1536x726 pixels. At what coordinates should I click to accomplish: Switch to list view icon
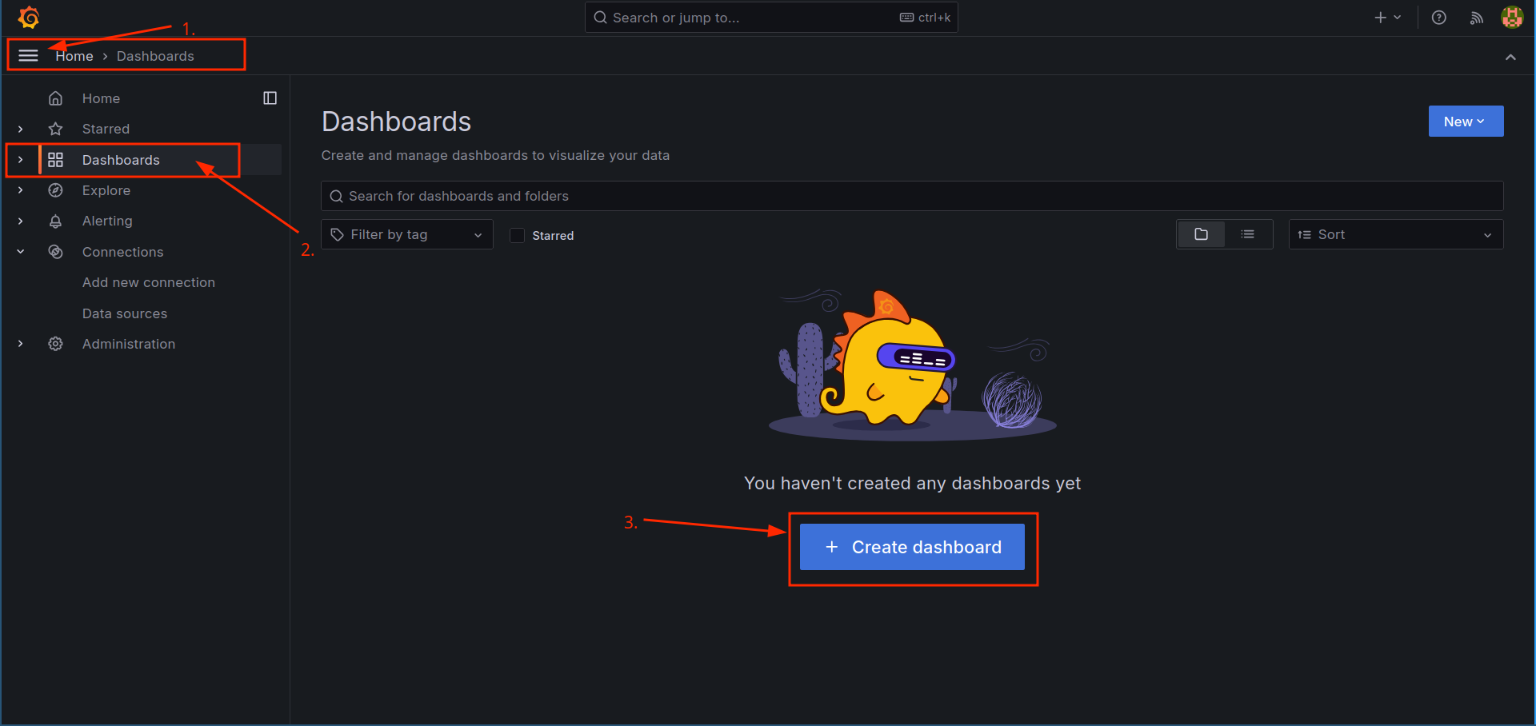(x=1247, y=234)
